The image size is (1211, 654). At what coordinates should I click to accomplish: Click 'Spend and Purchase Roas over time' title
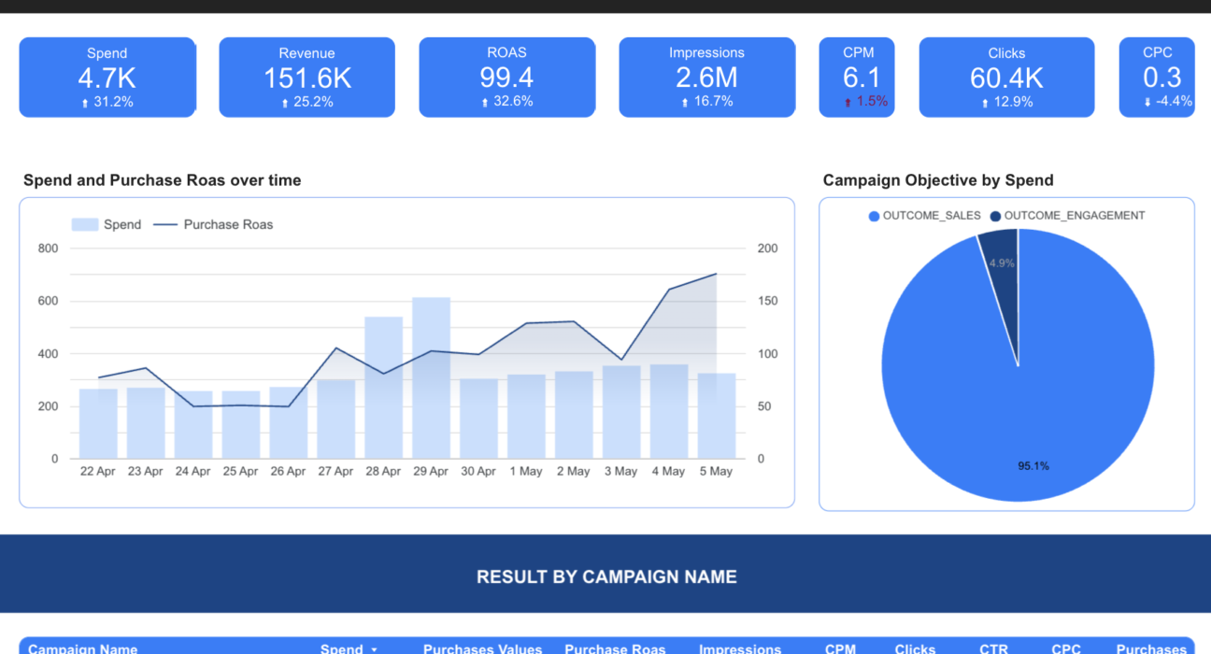[x=162, y=180]
